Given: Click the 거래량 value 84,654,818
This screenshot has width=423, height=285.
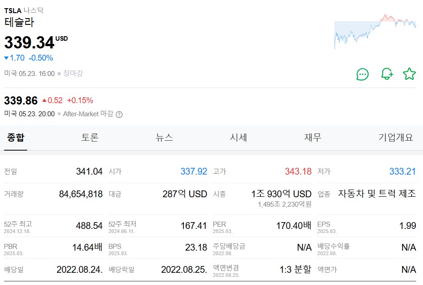Looking at the screenshot, I should [x=81, y=194].
